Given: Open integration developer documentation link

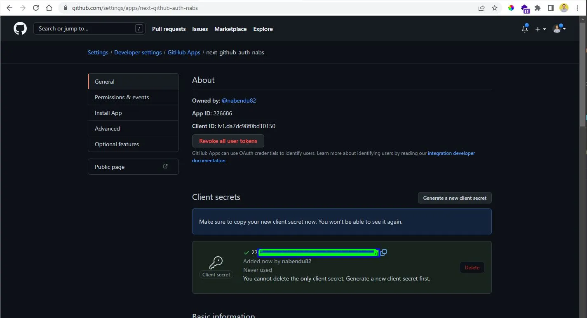Looking at the screenshot, I should tap(451, 153).
